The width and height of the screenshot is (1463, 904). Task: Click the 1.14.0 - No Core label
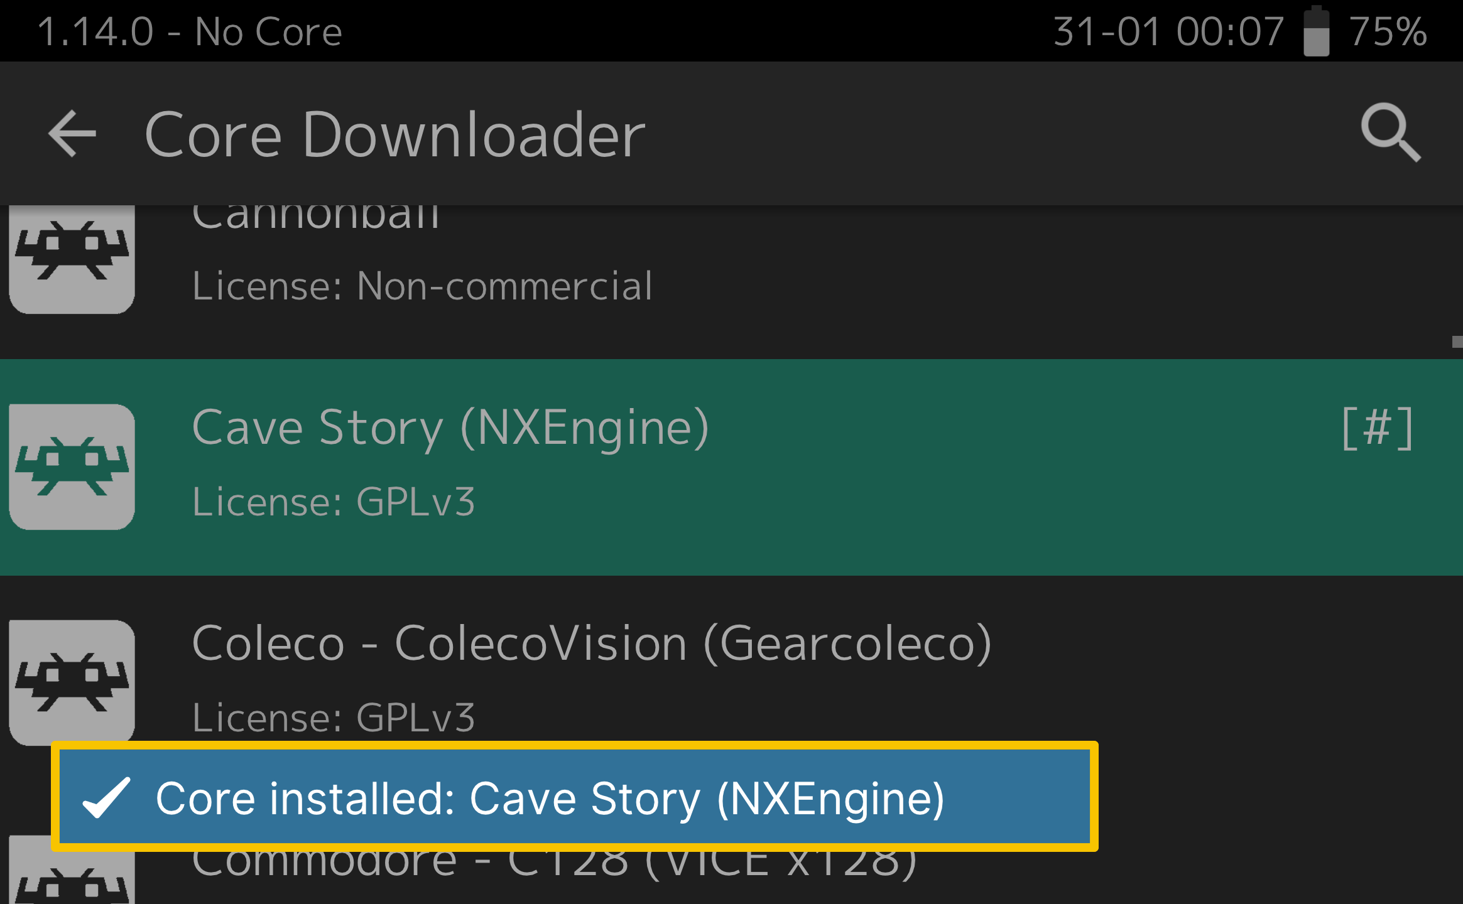click(x=190, y=31)
